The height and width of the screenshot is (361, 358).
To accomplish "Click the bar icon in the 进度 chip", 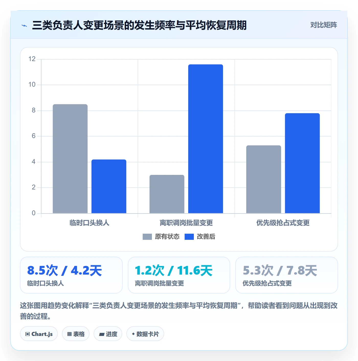I will [x=102, y=334].
